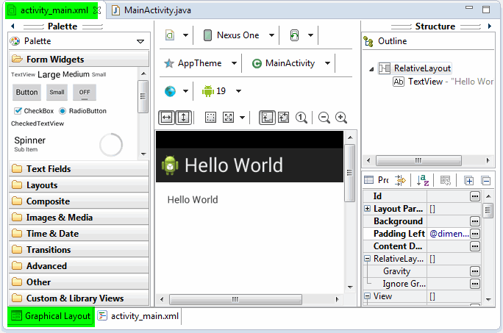Click the ellipsis button for Background property
The width and height of the screenshot is (503, 333).
[x=475, y=221]
